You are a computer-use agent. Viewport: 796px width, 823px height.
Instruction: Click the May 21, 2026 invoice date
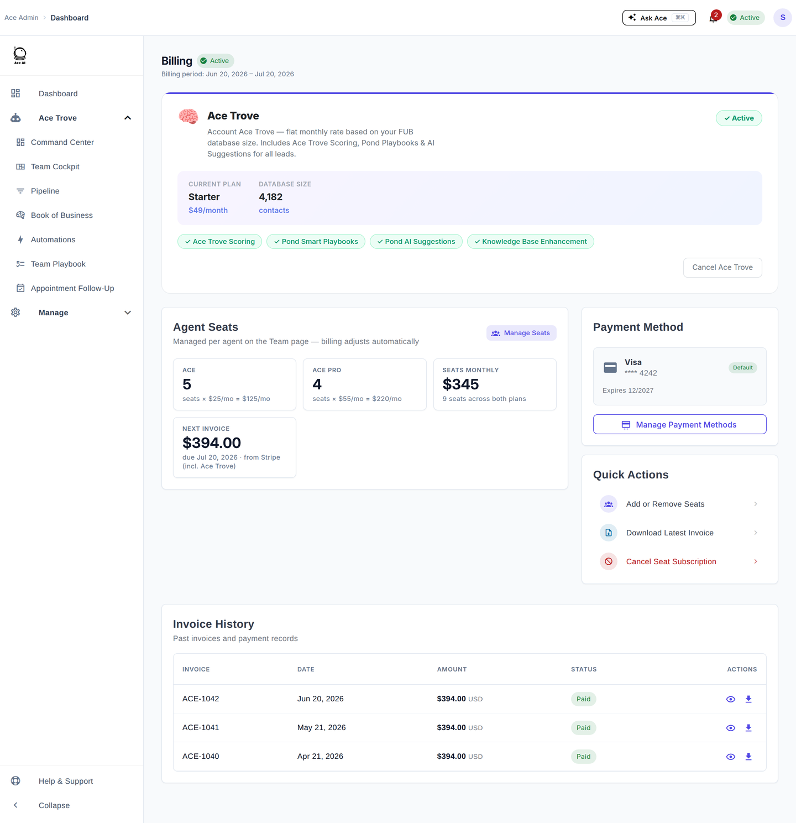coord(322,727)
